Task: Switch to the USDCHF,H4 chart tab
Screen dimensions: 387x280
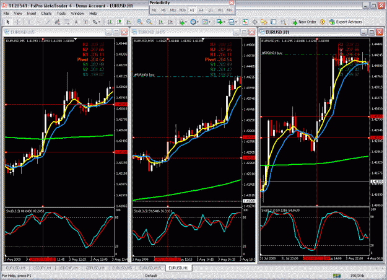Action: [x=68, y=268]
